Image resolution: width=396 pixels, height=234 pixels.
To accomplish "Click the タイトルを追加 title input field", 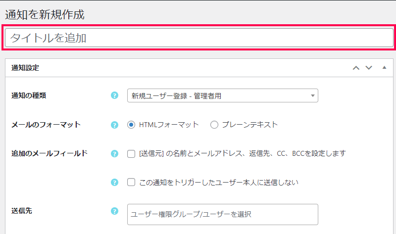I will [x=199, y=38].
